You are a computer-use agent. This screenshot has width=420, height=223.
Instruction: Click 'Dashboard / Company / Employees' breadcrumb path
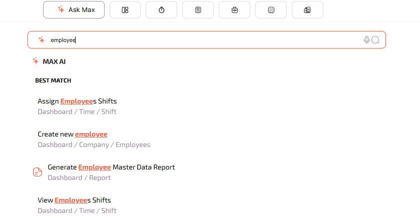94,144
